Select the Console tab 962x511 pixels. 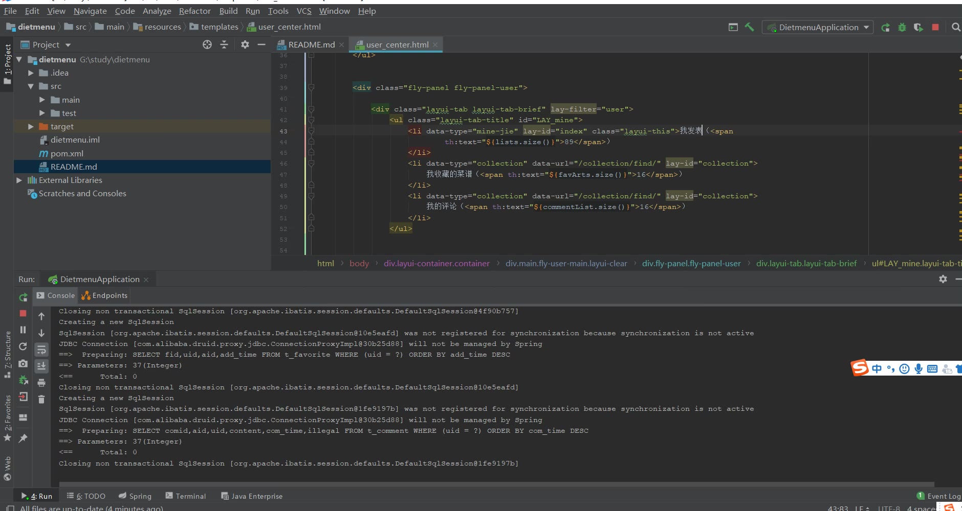[56, 295]
